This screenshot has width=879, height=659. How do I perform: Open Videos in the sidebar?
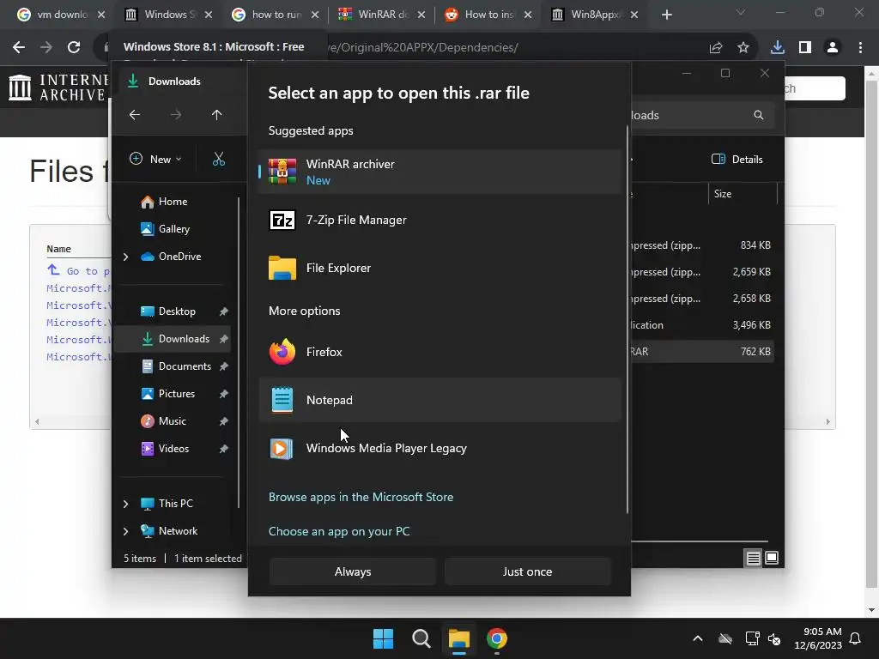pyautogui.click(x=173, y=449)
